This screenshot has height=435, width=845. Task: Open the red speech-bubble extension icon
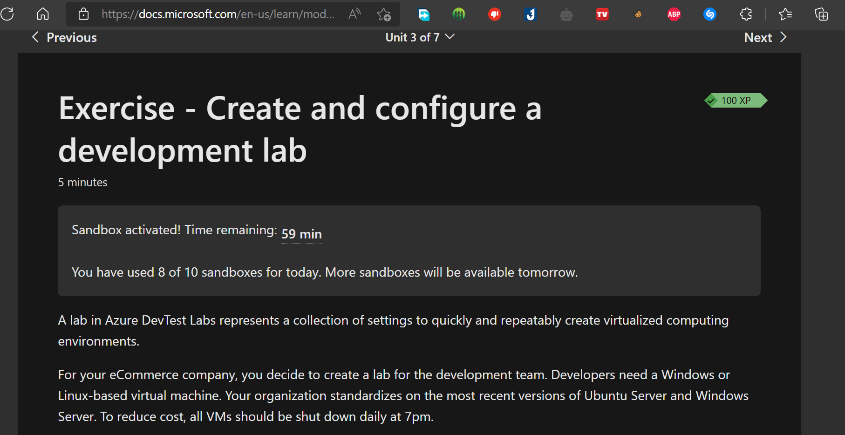tap(495, 14)
